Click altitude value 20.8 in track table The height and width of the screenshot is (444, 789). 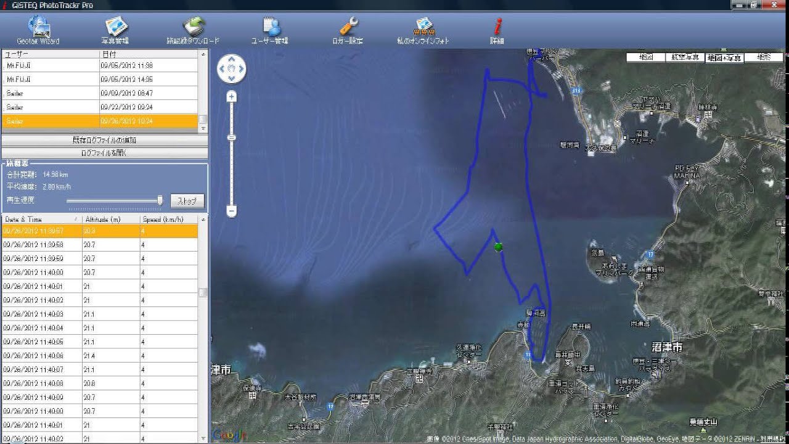[89, 384]
